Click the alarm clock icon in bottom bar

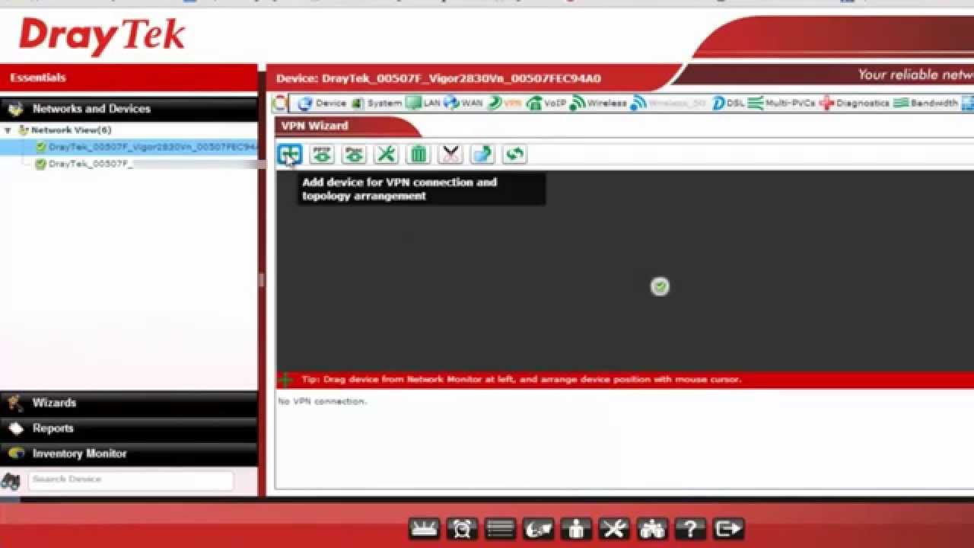coord(462,528)
